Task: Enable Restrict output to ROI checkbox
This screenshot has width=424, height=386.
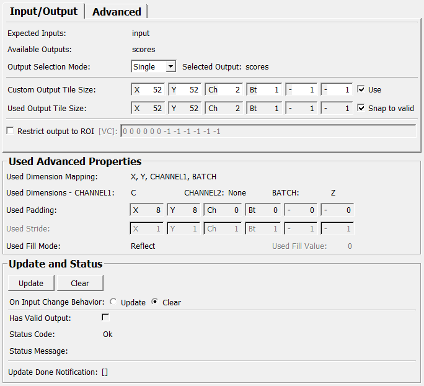Action: [x=10, y=131]
